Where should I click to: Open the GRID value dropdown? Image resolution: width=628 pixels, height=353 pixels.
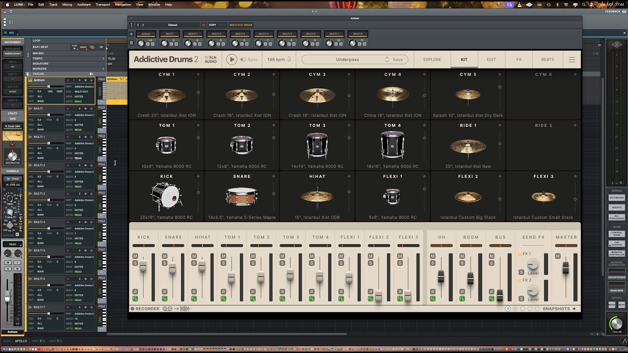(x=75, y=47)
